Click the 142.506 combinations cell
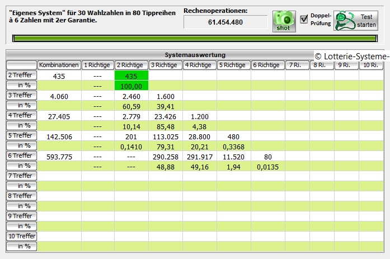The height and width of the screenshot is (259, 390). (59, 136)
